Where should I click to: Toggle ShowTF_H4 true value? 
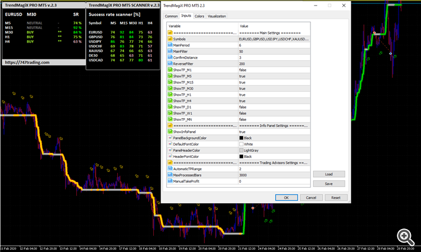274,101
